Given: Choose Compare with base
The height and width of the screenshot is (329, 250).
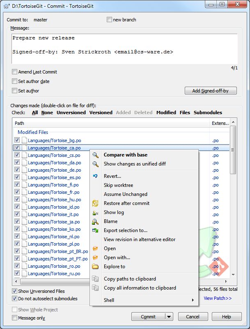Looking at the screenshot, I should click(x=126, y=155).
